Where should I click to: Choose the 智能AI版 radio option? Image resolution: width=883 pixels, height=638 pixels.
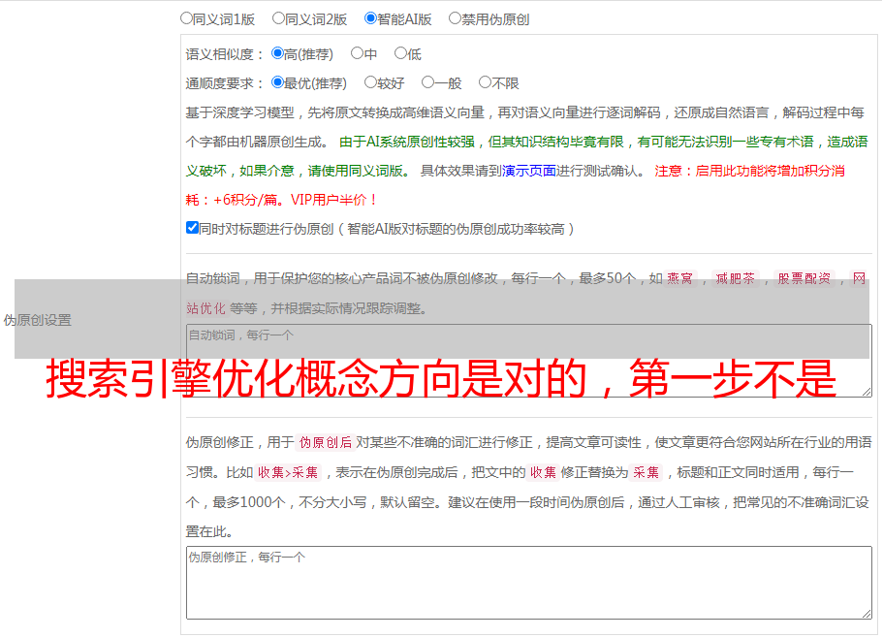point(370,18)
